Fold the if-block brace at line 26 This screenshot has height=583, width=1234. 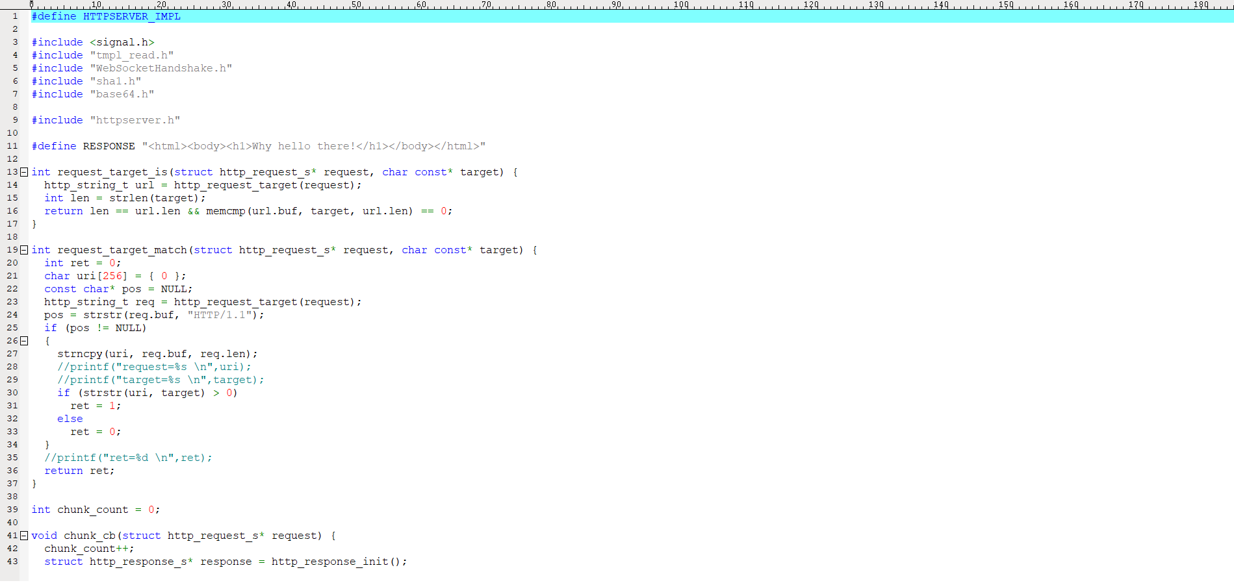tap(24, 341)
